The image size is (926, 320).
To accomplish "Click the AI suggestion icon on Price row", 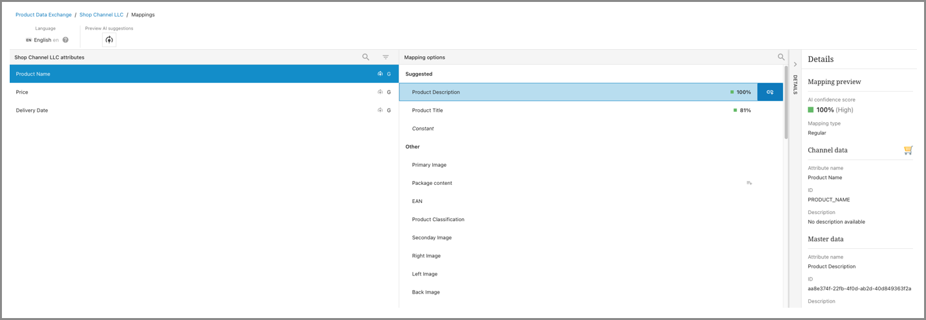I will coord(380,92).
